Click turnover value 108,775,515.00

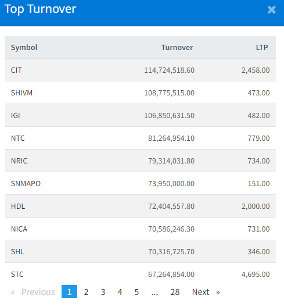[169, 92]
